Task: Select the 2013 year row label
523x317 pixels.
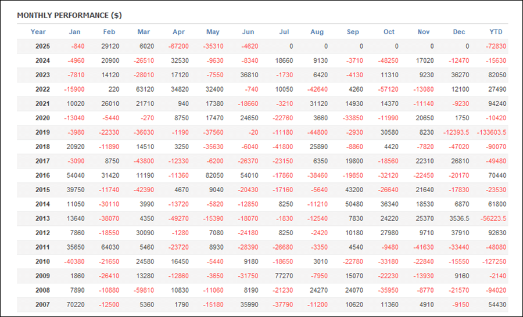Action: click(42, 218)
